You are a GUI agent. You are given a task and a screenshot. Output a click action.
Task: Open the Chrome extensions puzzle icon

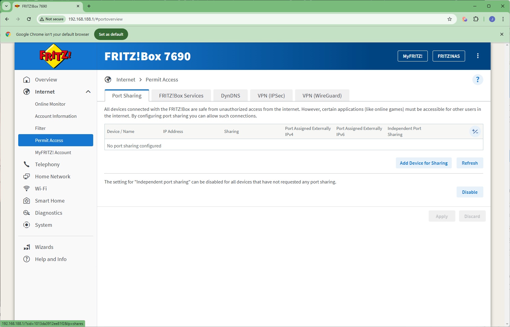click(476, 19)
